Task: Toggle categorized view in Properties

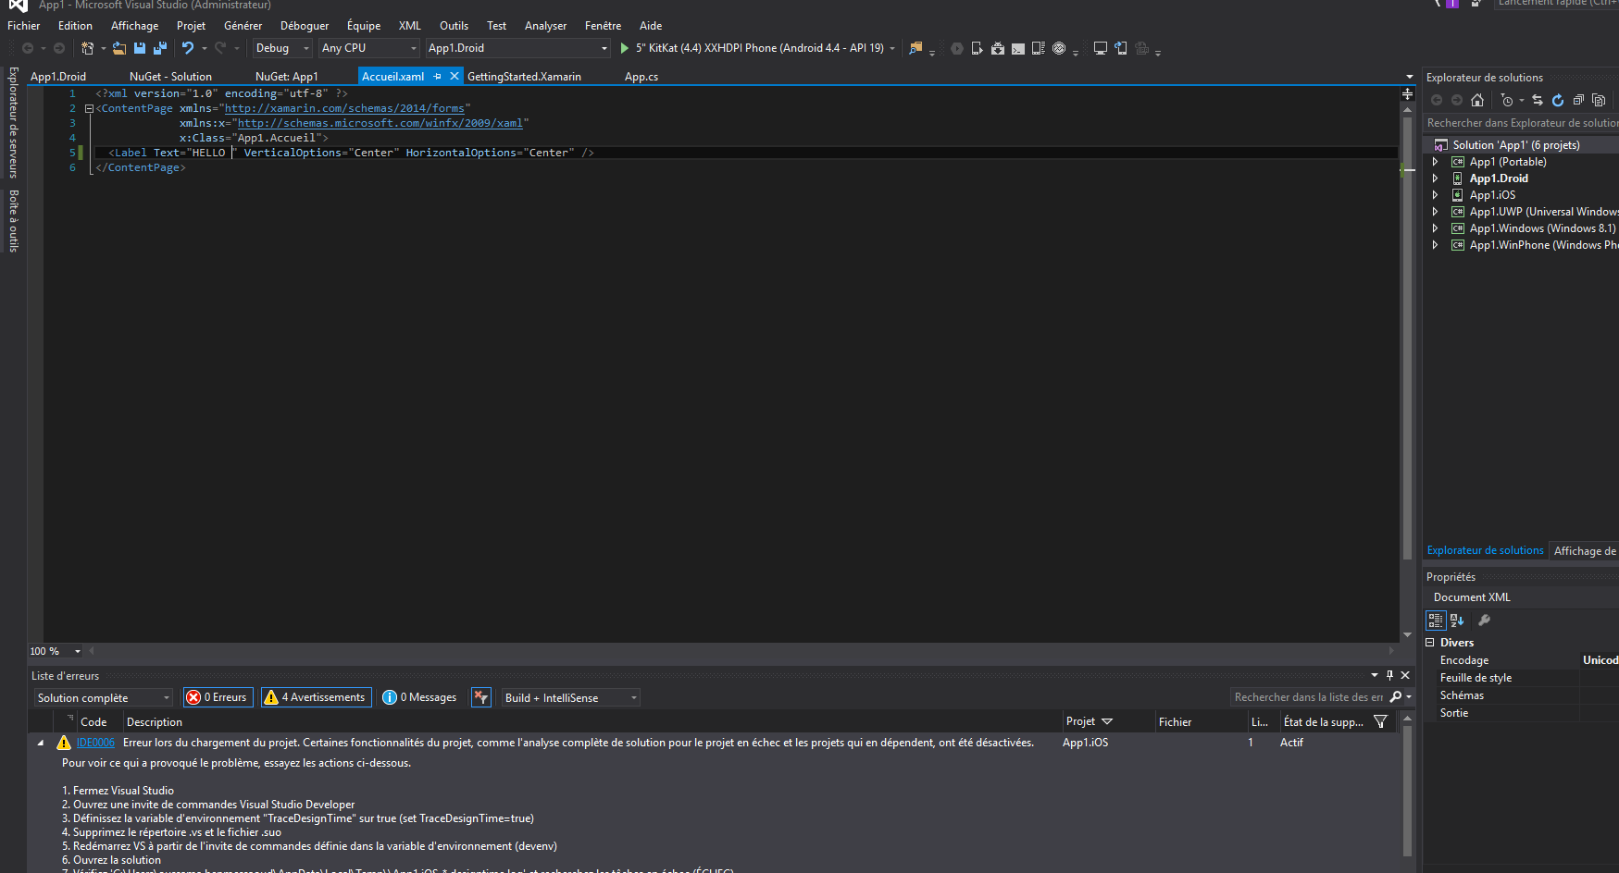Action: point(1436,621)
